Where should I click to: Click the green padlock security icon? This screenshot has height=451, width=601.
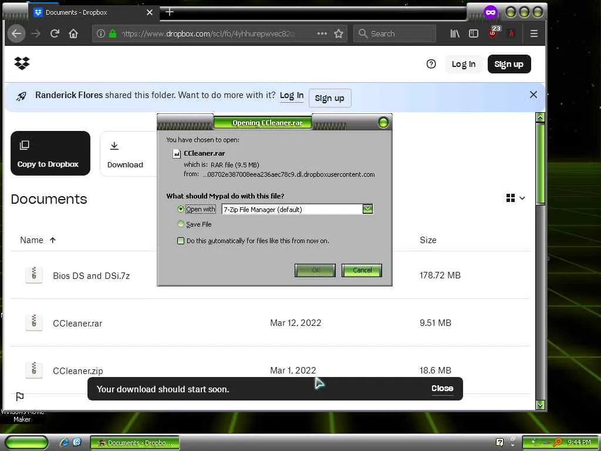[113, 33]
